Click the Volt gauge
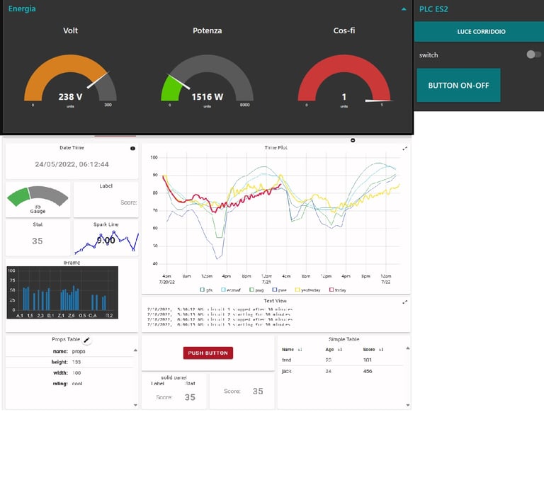The width and height of the screenshot is (544, 485). point(70,79)
